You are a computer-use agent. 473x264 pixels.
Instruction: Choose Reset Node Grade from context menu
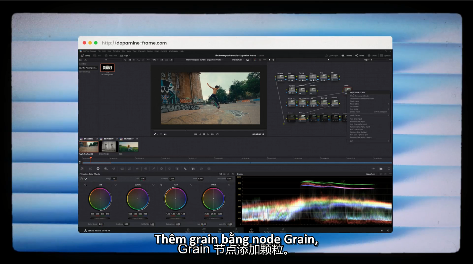357,92
